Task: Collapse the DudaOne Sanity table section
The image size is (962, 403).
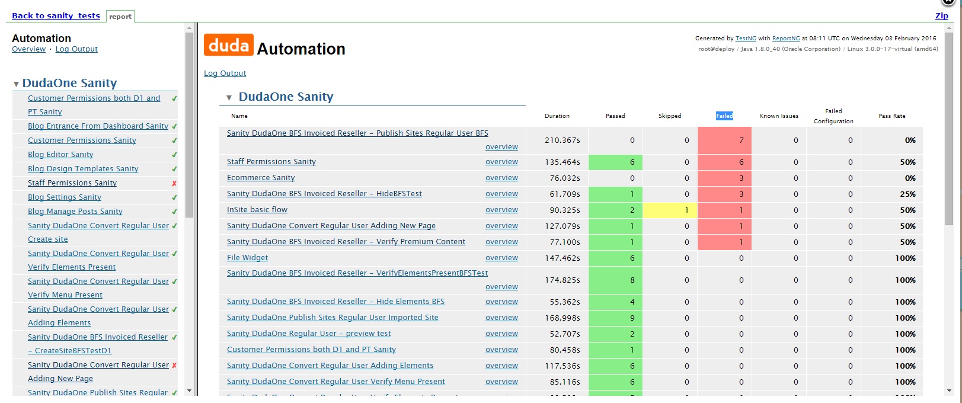Action: click(229, 98)
